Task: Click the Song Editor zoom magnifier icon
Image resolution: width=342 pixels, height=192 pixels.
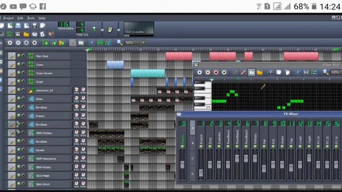Action: (x=120, y=43)
